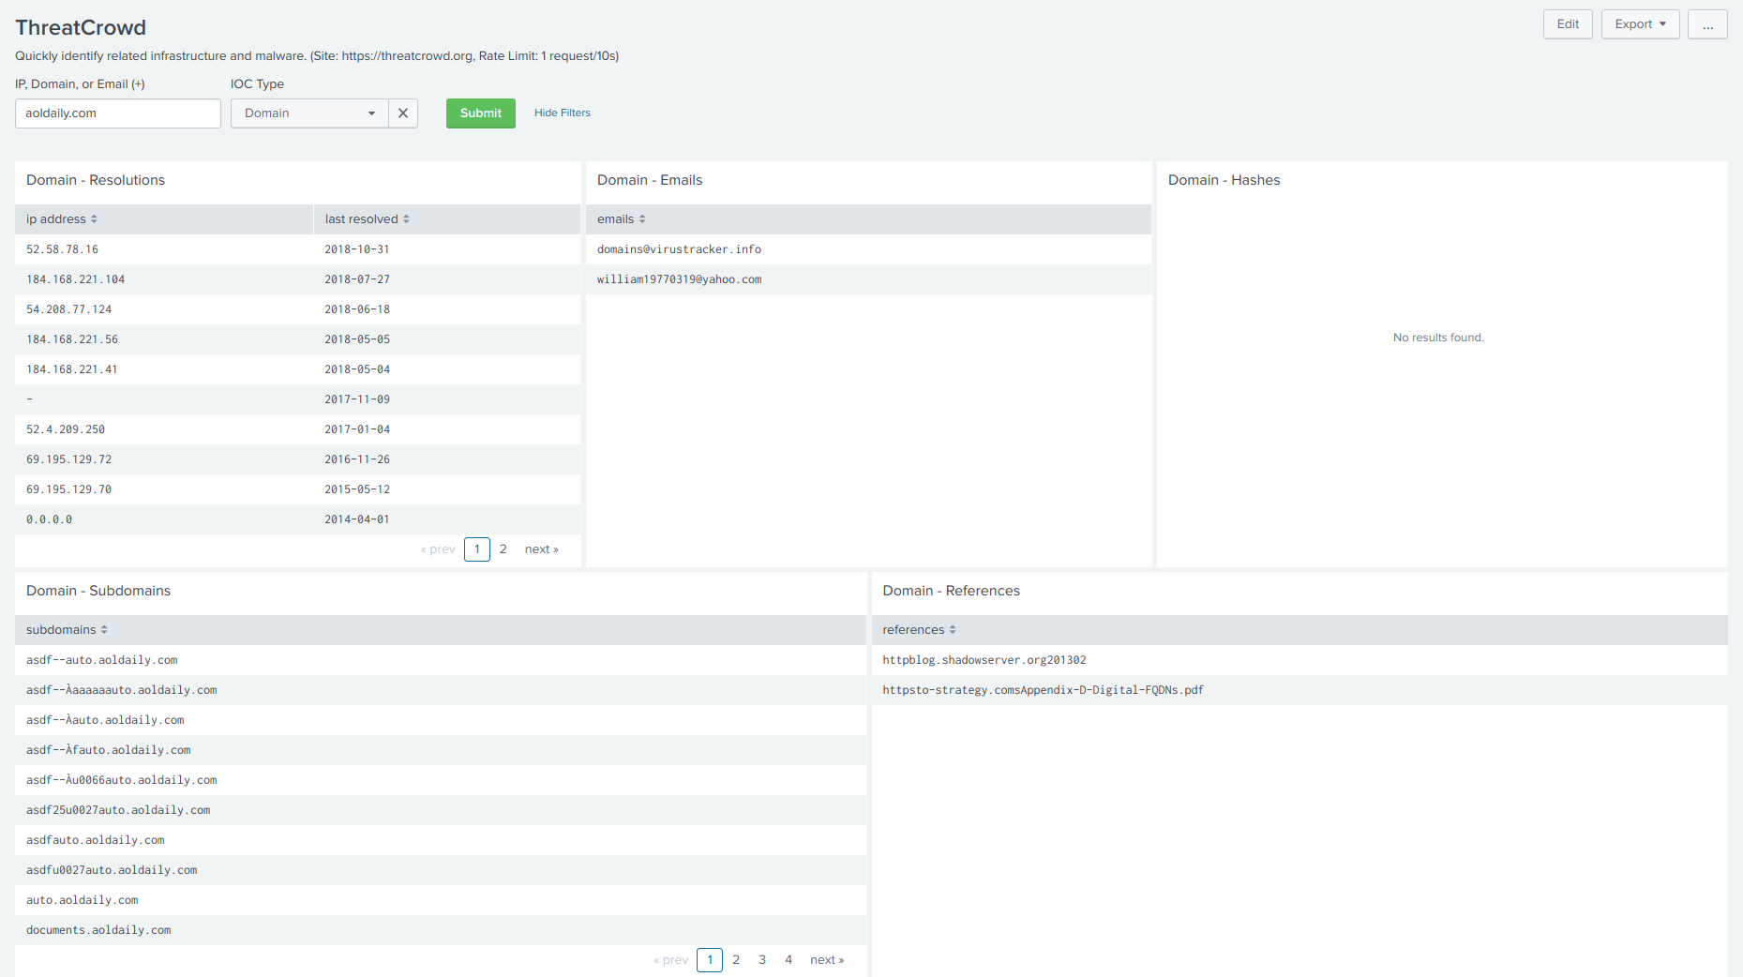Go to page 4 of Subdomains
The width and height of the screenshot is (1743, 977).
[789, 960]
